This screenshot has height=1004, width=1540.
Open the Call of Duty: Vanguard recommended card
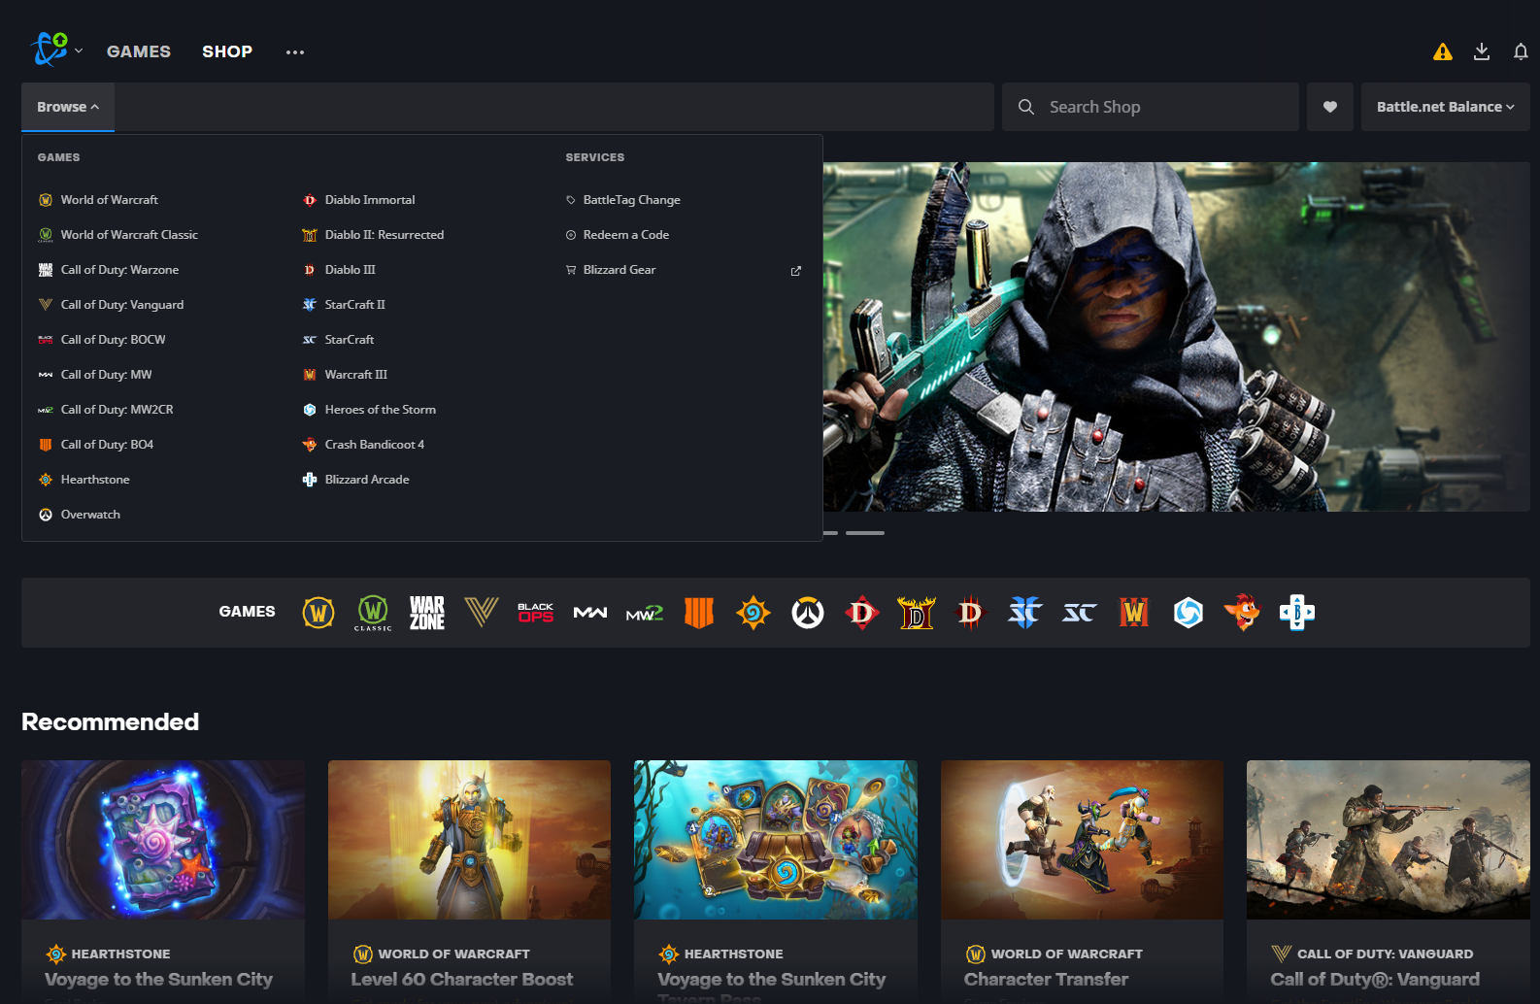click(x=1389, y=882)
